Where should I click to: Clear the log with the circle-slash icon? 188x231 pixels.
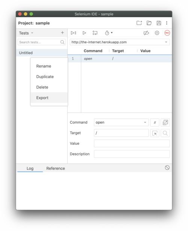(167, 168)
